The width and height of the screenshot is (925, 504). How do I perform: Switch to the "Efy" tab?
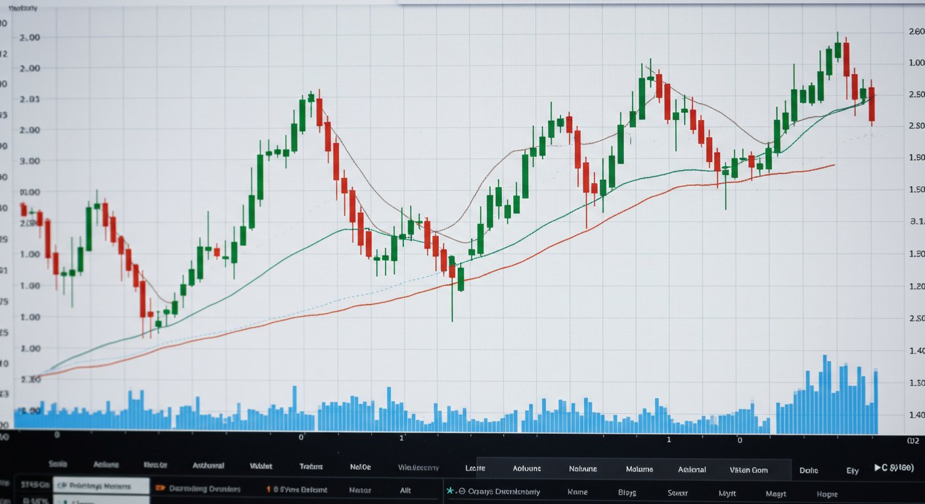click(852, 470)
